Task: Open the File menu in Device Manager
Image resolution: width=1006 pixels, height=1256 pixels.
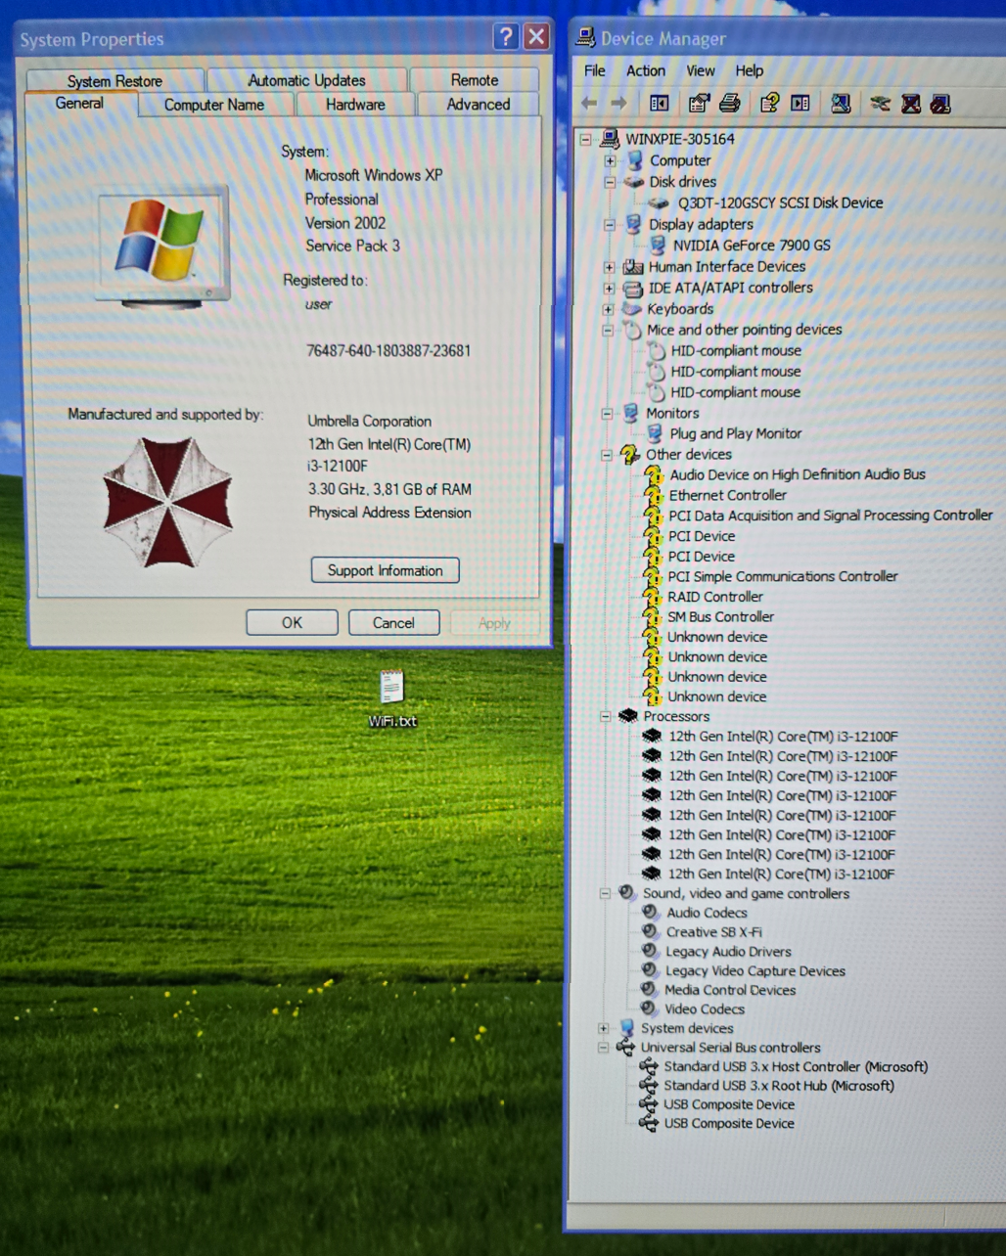Action: (x=595, y=70)
